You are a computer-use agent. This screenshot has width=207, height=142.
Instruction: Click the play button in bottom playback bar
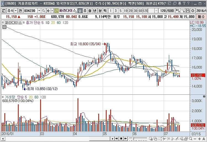pyautogui.click(x=113, y=139)
